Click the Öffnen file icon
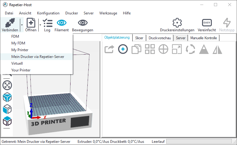This screenshot has width=237, height=145. pyautogui.click(x=31, y=23)
